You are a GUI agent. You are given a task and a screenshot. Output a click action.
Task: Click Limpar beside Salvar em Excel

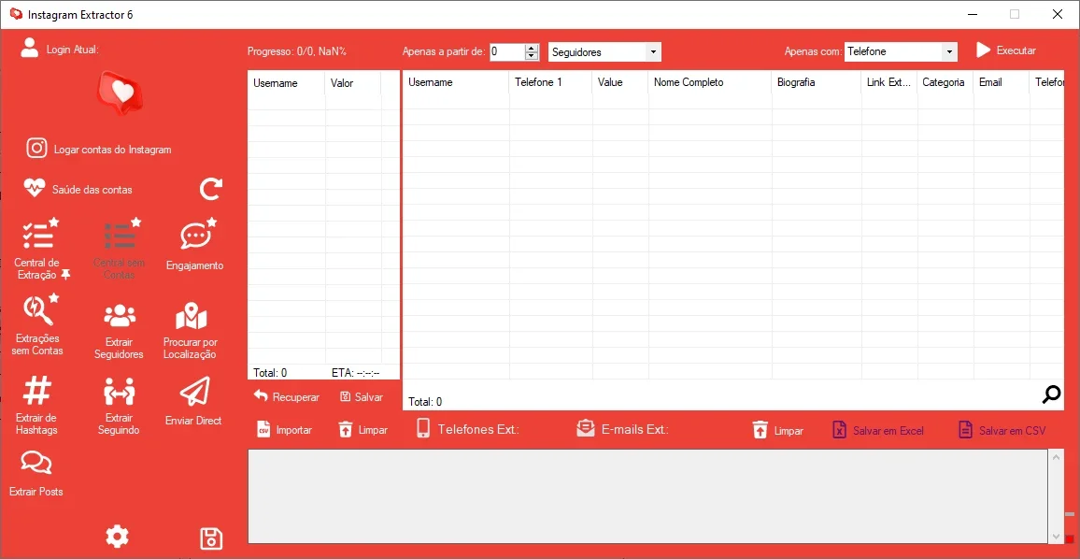pyautogui.click(x=777, y=430)
